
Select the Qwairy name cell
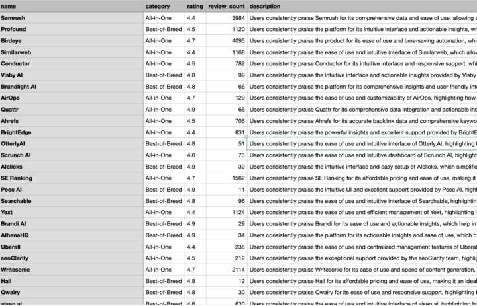tap(72, 293)
